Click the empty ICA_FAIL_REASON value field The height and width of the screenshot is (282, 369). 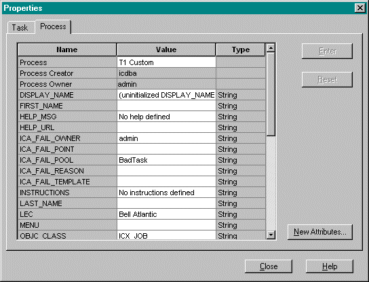166,171
